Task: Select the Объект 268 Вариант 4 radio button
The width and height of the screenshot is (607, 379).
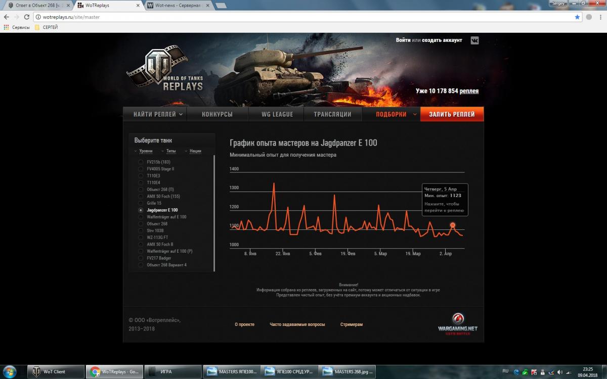Action: [x=141, y=265]
